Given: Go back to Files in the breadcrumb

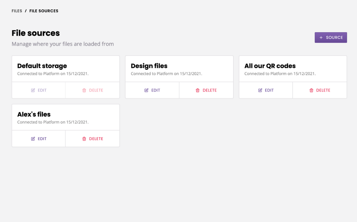Looking at the screenshot, I should pos(17,11).
